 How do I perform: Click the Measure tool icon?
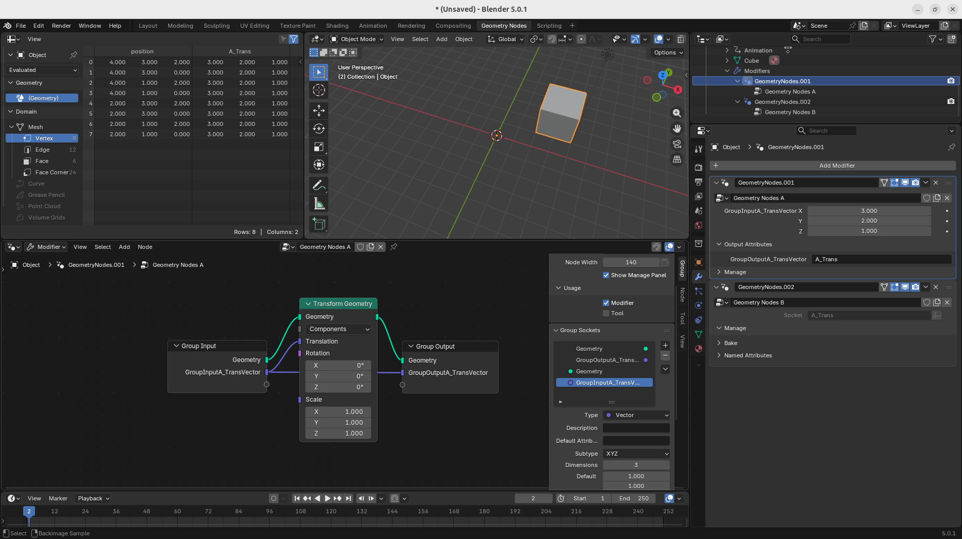pos(319,204)
